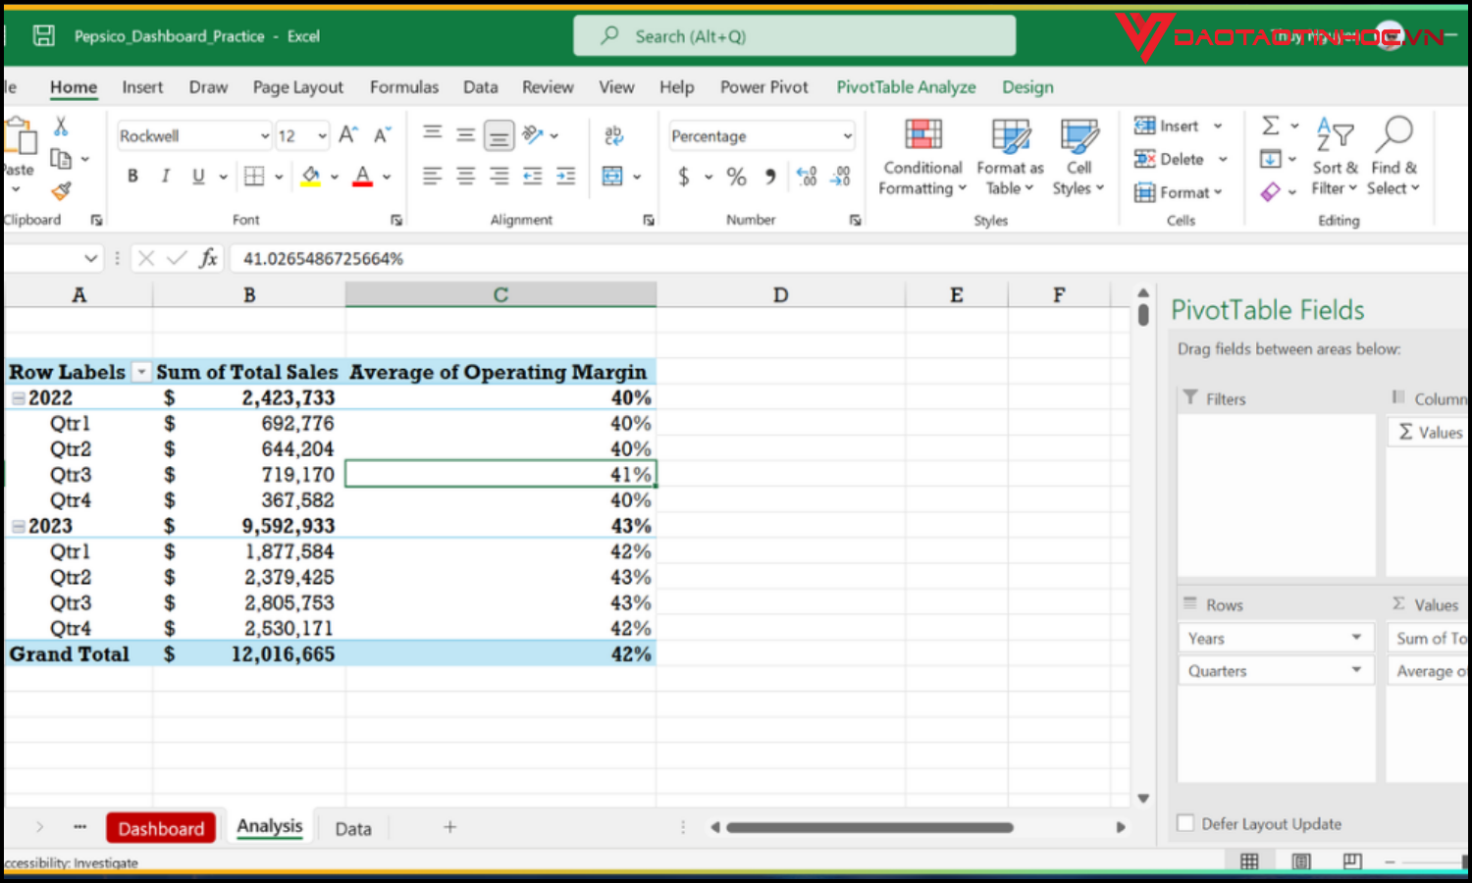Click the Search (Alt+Q) box
The width and height of the screenshot is (1472, 883).
[795, 36]
